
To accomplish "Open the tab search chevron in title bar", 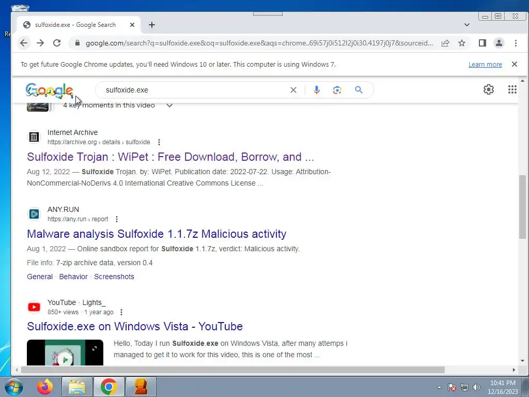I will point(467,25).
